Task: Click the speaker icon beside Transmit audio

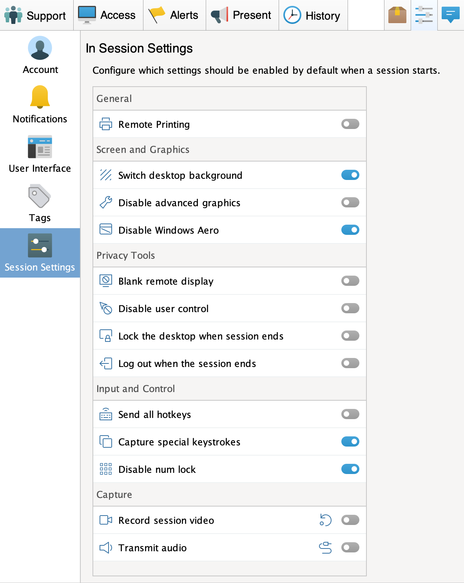Action: click(106, 547)
